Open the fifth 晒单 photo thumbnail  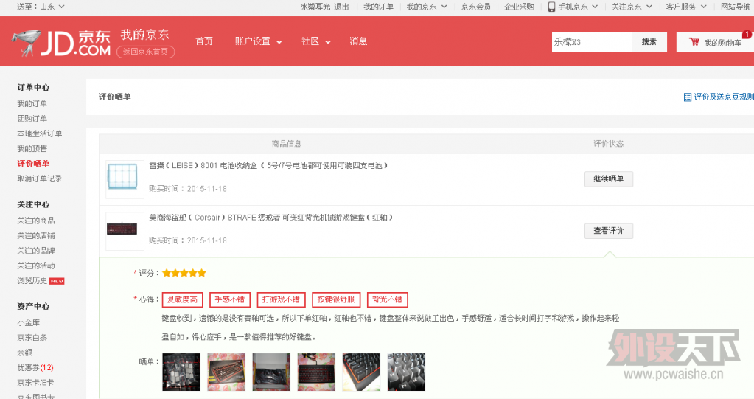[x=361, y=372]
